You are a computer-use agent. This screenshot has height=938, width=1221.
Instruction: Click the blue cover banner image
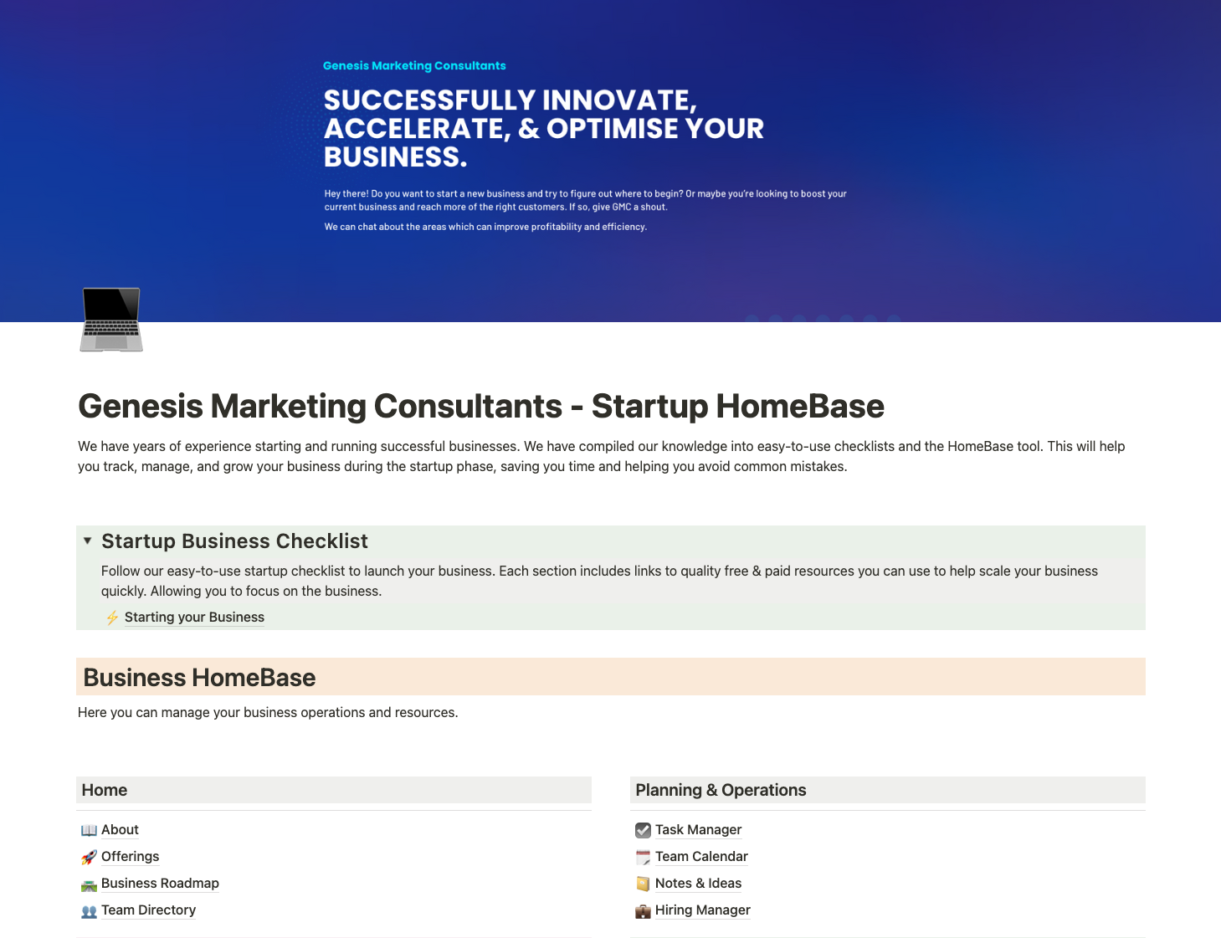point(610,161)
